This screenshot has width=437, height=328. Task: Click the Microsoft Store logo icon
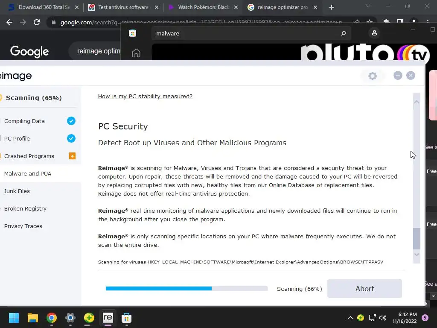coord(132,33)
